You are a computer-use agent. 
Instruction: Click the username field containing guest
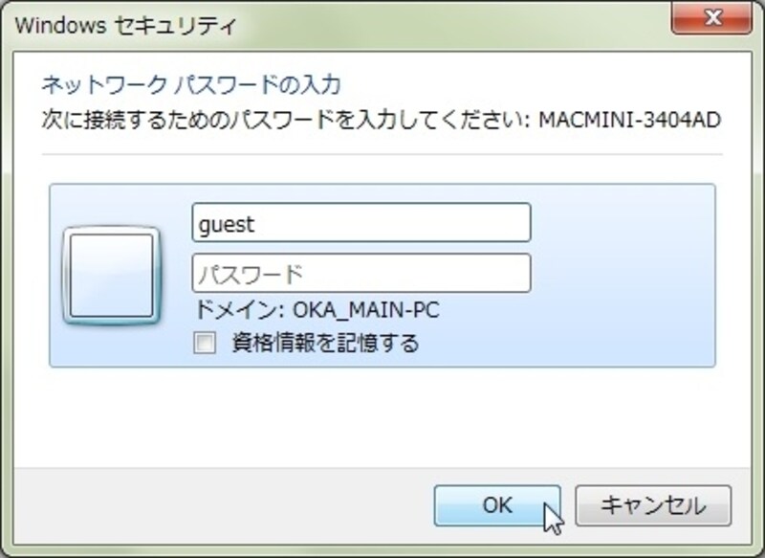coord(363,222)
